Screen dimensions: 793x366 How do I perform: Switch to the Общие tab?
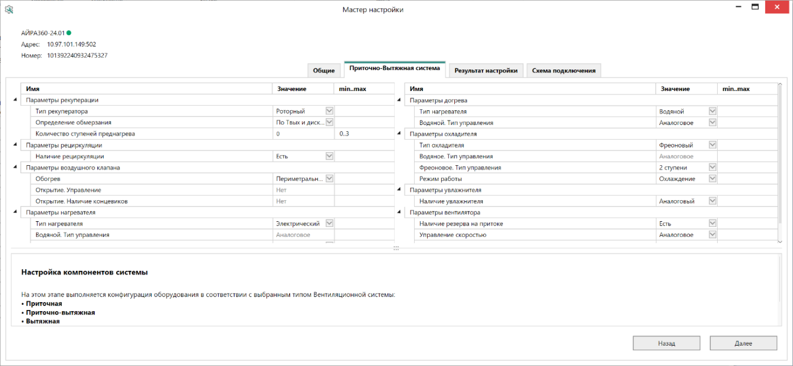coord(324,71)
